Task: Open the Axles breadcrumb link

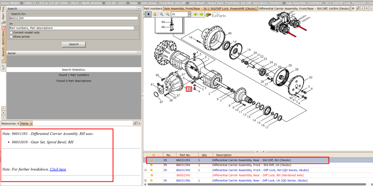Action: pyautogui.click(x=134, y=3)
